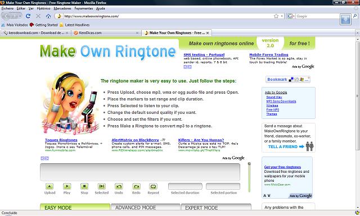Click the Stop icon button
The height and width of the screenshot is (216, 360).
pos(84,186)
